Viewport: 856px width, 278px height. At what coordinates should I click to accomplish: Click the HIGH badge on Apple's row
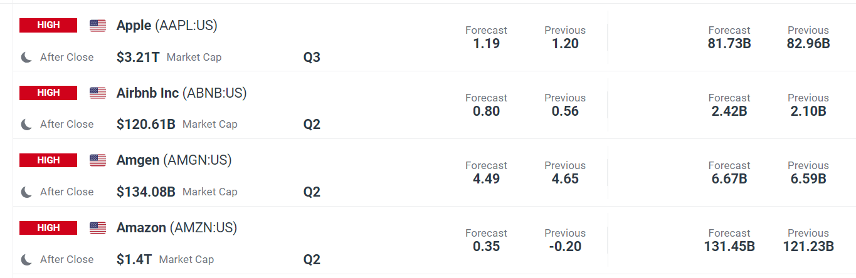tap(48, 25)
